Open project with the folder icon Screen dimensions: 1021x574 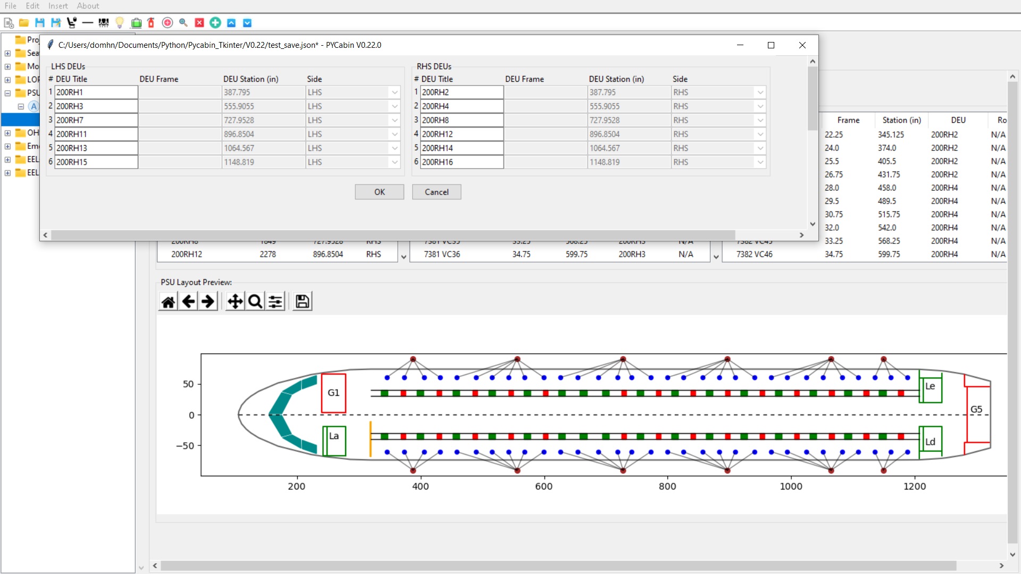pyautogui.click(x=24, y=23)
